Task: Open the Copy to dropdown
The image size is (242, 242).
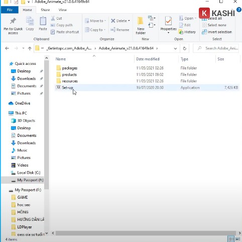Action: tap(95, 30)
